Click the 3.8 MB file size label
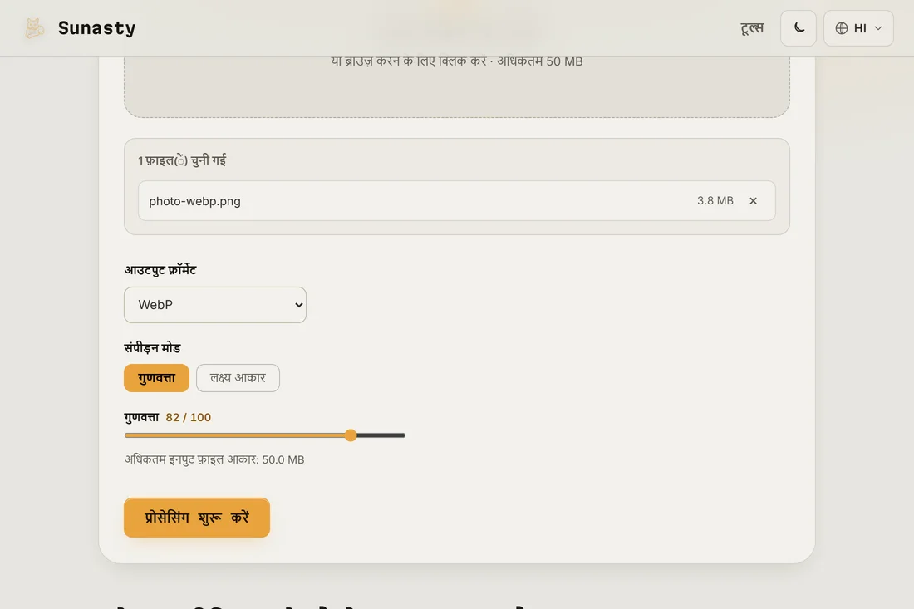The image size is (914, 609). click(715, 200)
